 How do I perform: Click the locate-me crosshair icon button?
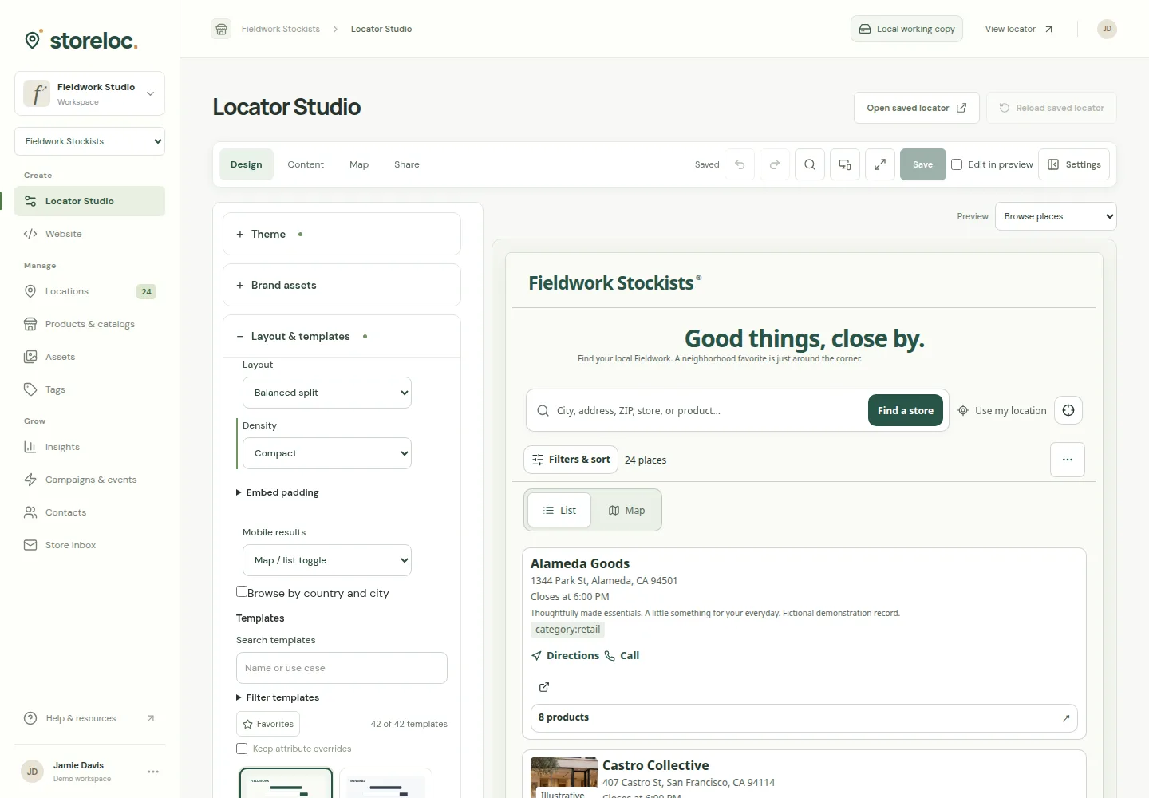click(1068, 410)
